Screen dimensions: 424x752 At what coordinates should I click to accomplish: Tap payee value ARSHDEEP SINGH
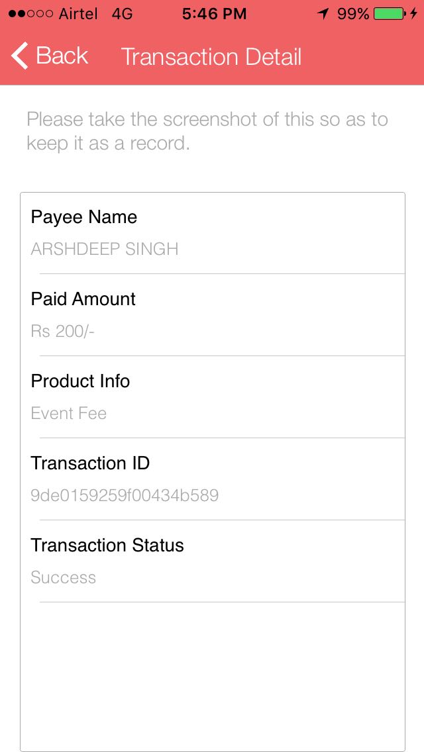point(105,249)
